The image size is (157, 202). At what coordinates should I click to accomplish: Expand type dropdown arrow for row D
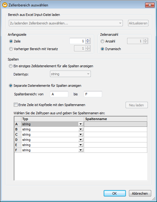pos(81,140)
